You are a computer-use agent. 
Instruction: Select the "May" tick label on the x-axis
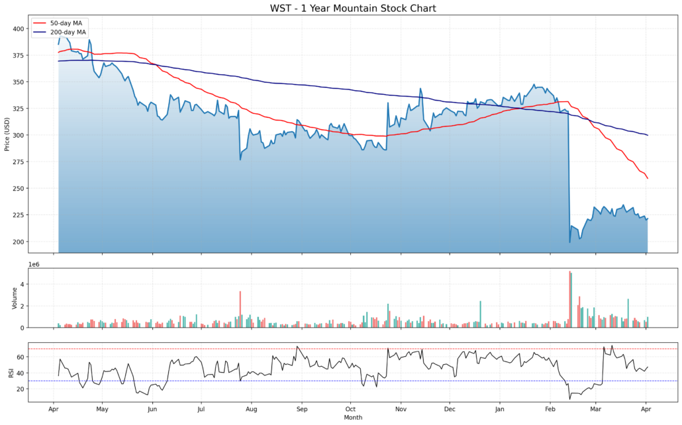102,409
